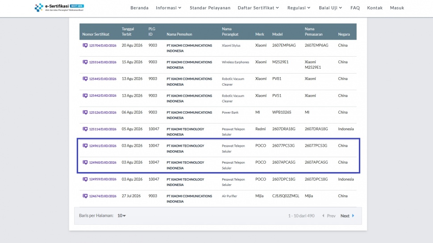Image resolution: width=433 pixels, height=243 pixels.
Task: Click model cell 26077PC53G
Action: 283,146
